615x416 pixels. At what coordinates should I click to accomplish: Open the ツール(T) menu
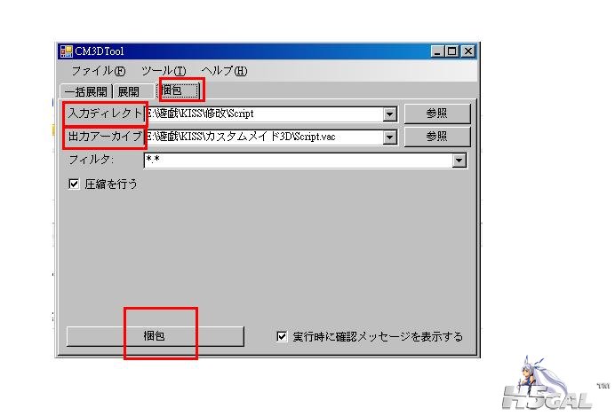164,71
